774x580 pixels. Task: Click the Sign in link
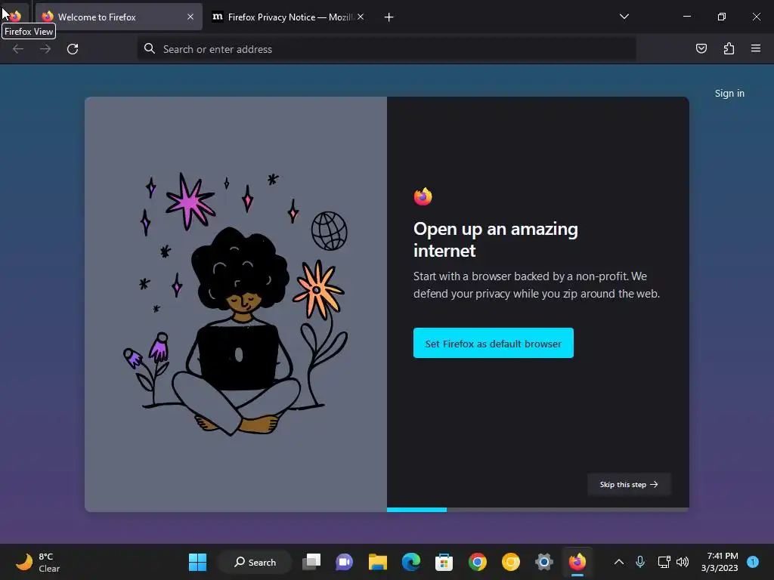(729, 93)
